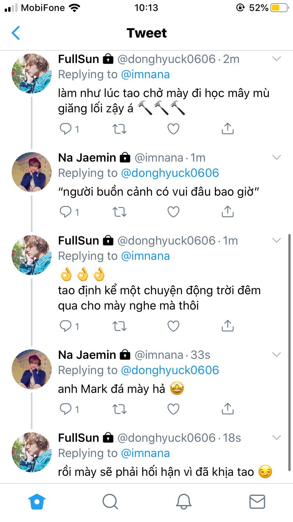
Task: Open the Search tab in bottom bar
Action: coord(110,501)
